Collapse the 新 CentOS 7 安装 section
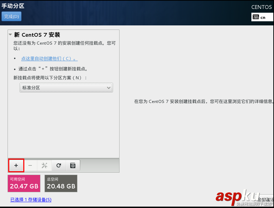Screen dimensions: 274x208 click(x=11, y=34)
